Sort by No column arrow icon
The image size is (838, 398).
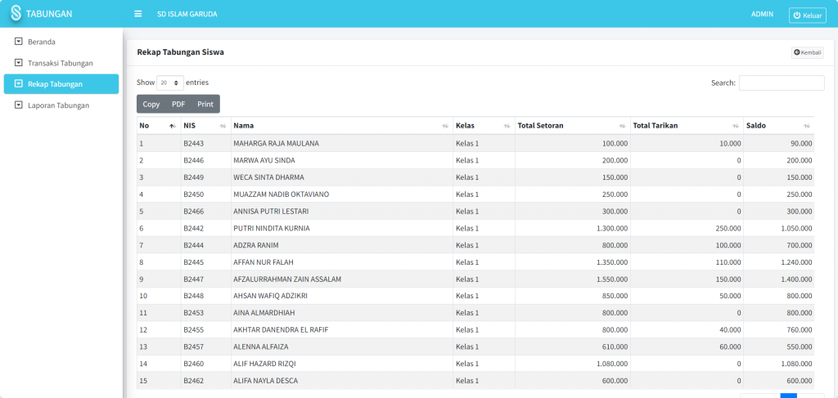coord(172,126)
